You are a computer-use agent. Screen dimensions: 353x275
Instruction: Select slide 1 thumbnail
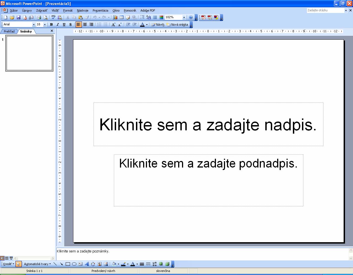pos(29,53)
